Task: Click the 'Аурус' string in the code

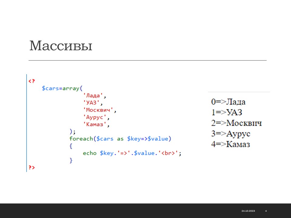Action: coord(95,117)
